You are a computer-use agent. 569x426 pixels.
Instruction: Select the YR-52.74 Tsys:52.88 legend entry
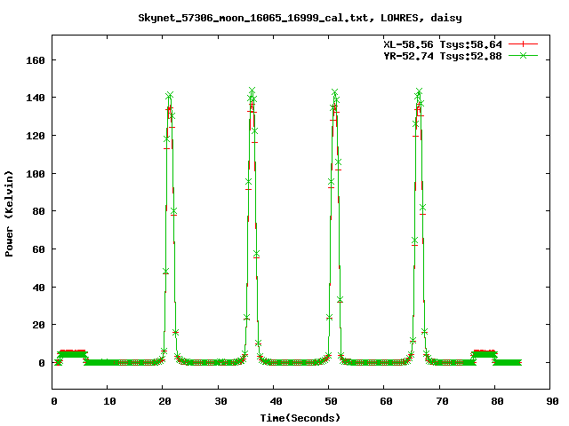443,56
